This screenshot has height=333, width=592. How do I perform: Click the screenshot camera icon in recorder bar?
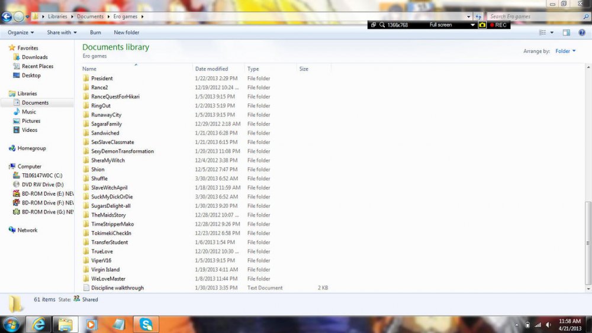point(482,25)
